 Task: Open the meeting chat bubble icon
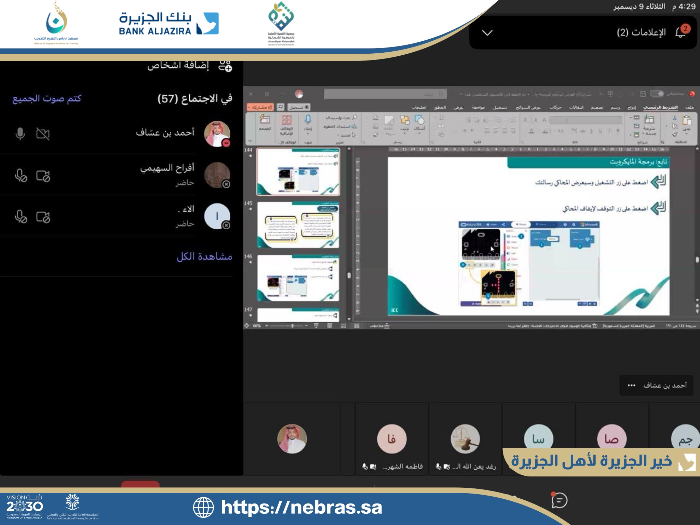pyautogui.click(x=559, y=501)
